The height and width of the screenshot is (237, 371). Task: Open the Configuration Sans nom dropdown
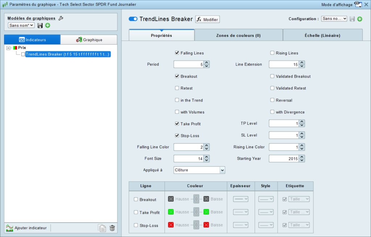pyautogui.click(x=334, y=19)
